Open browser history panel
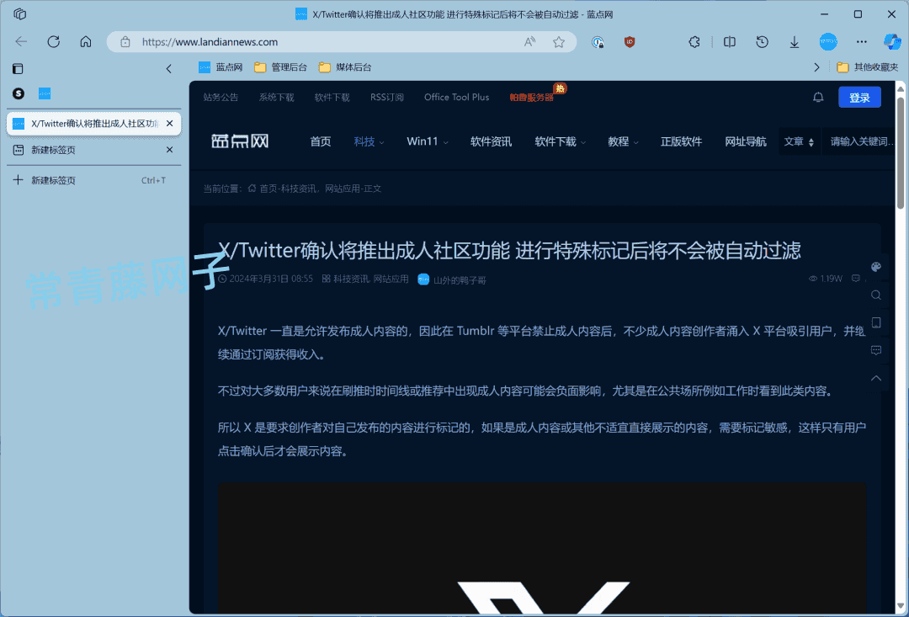Image resolution: width=909 pixels, height=617 pixels. pos(762,42)
